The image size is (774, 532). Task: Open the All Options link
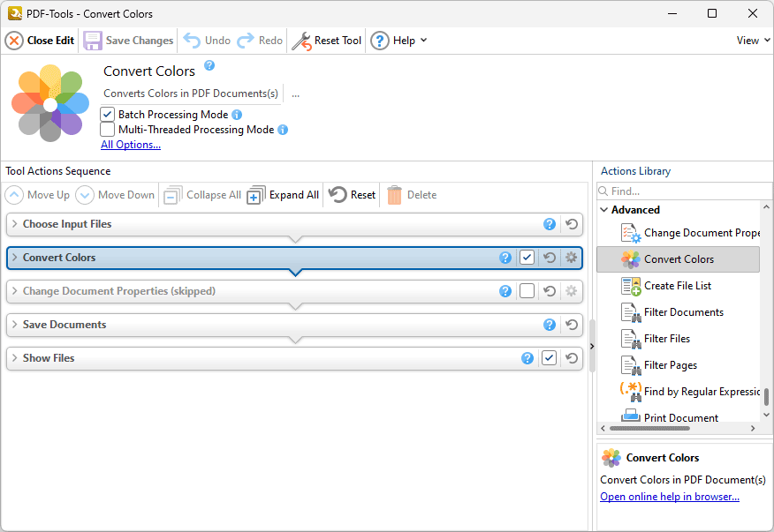[x=131, y=145]
